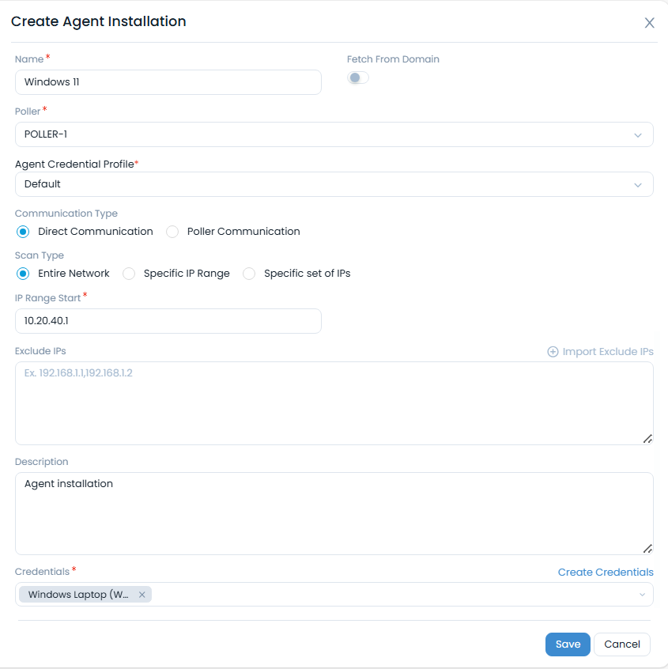Select Specific set of IPs option
This screenshot has height=669, width=668.
[249, 273]
